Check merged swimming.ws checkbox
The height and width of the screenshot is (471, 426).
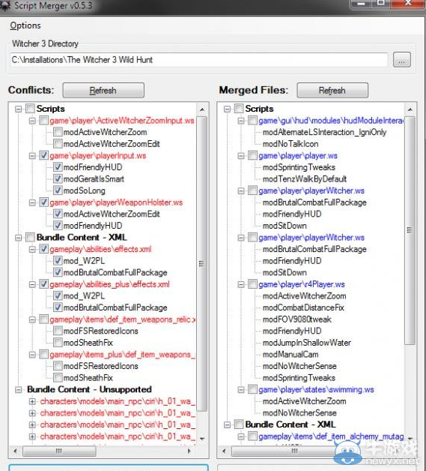[x=252, y=389]
